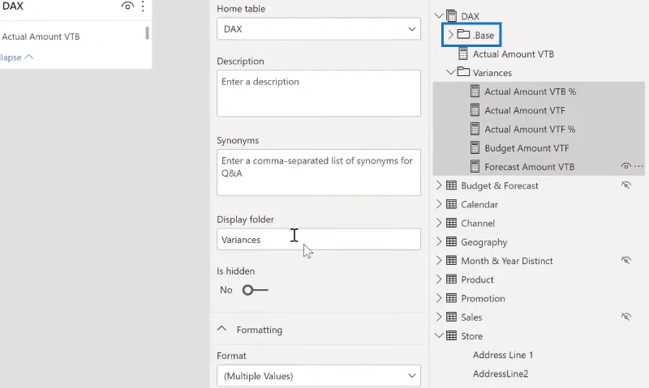Screen dimensions: 649x388
Task: Expand the Calendar table
Action: coord(439,204)
